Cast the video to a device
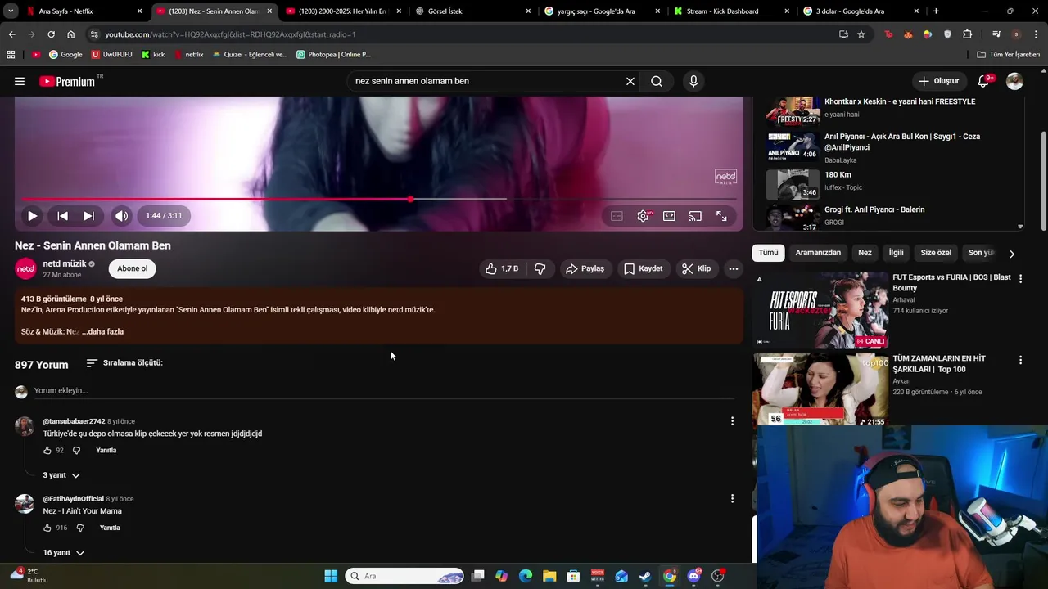The height and width of the screenshot is (589, 1048). (695, 216)
